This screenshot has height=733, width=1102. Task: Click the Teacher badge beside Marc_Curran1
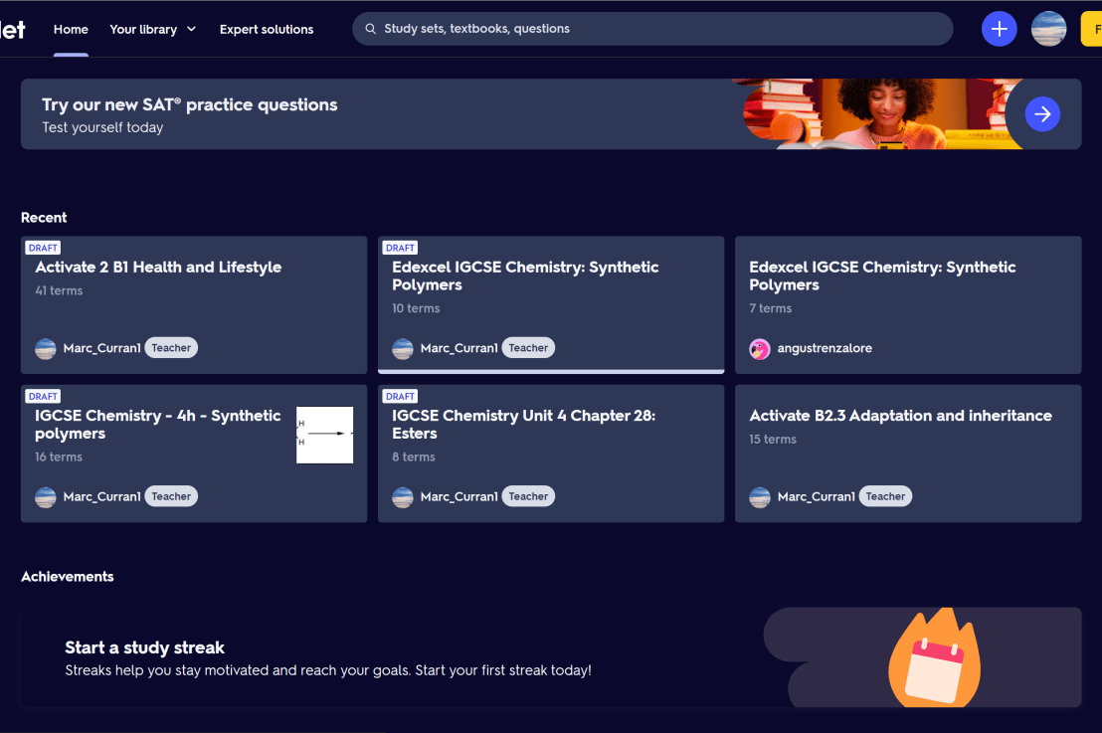coord(170,347)
